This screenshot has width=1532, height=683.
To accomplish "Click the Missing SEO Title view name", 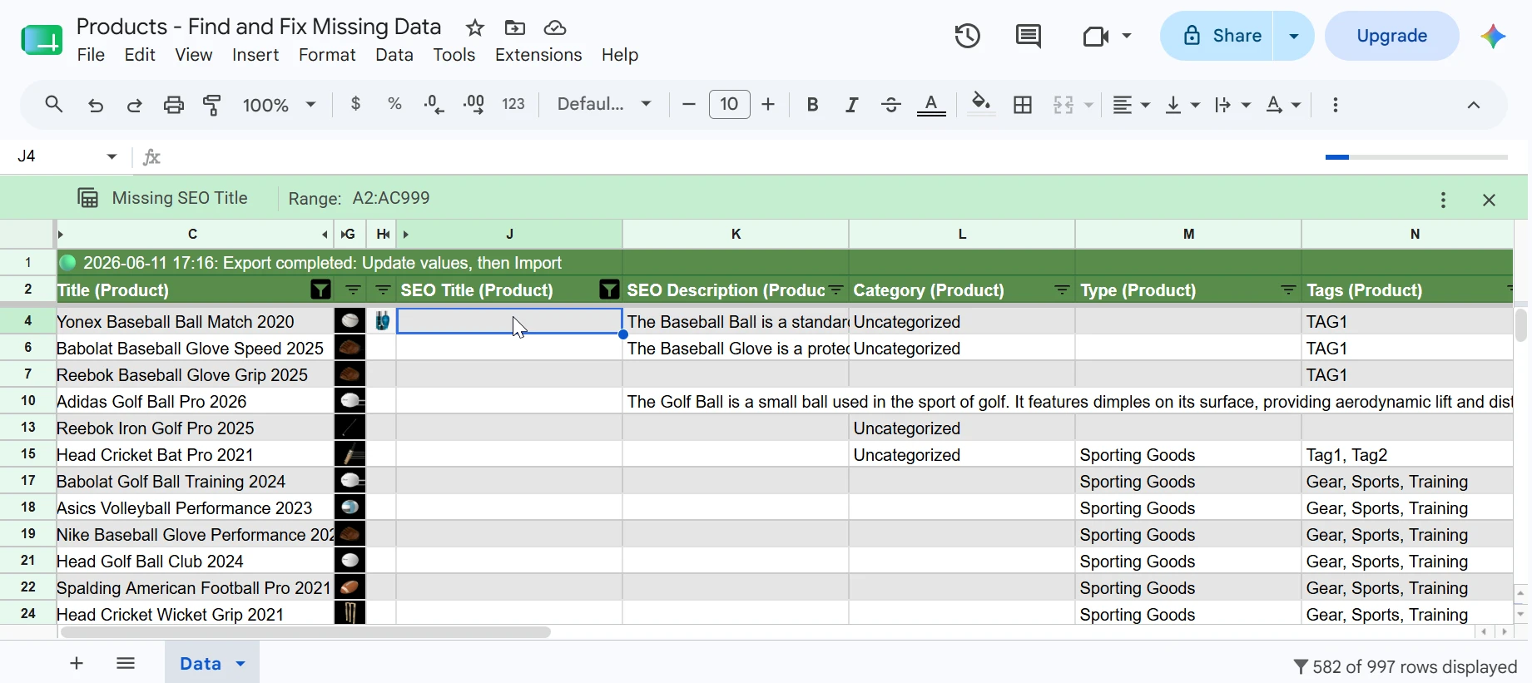I will point(180,198).
